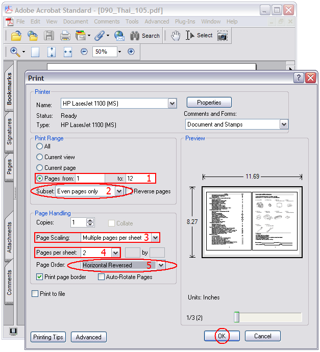The image size is (320, 352).
Task: Open the Document menu
Action: (76, 21)
